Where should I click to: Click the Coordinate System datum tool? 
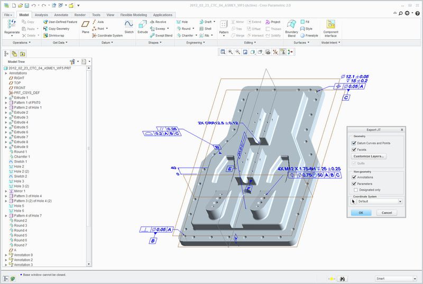coord(107,35)
